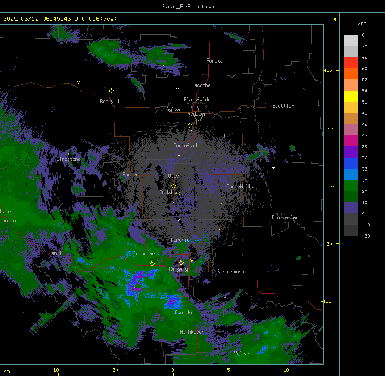Click the Didsbury town label

[171, 192]
